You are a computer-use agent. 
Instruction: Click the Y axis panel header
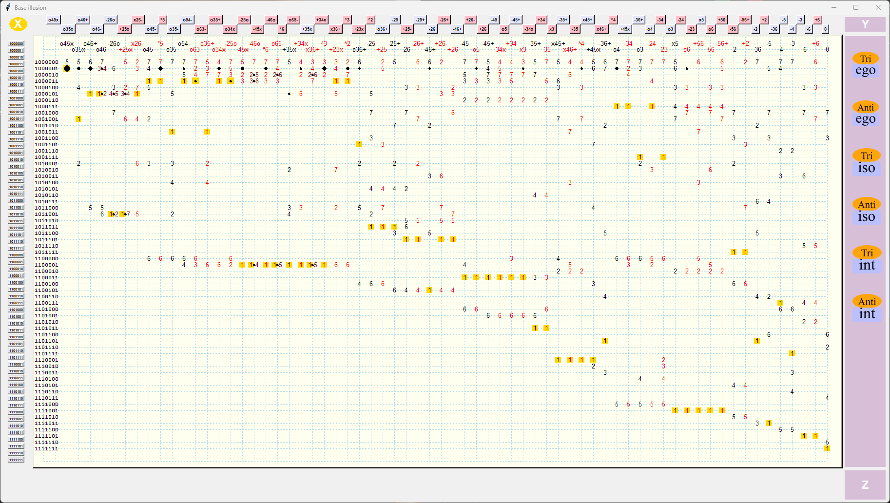(x=865, y=23)
